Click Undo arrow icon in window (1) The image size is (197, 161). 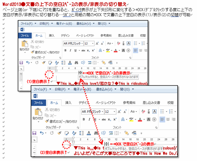tap(28, 63)
